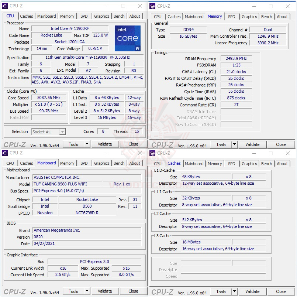Switch to Caches tab in the CPU window
The image size is (297, 297).
[27, 16]
